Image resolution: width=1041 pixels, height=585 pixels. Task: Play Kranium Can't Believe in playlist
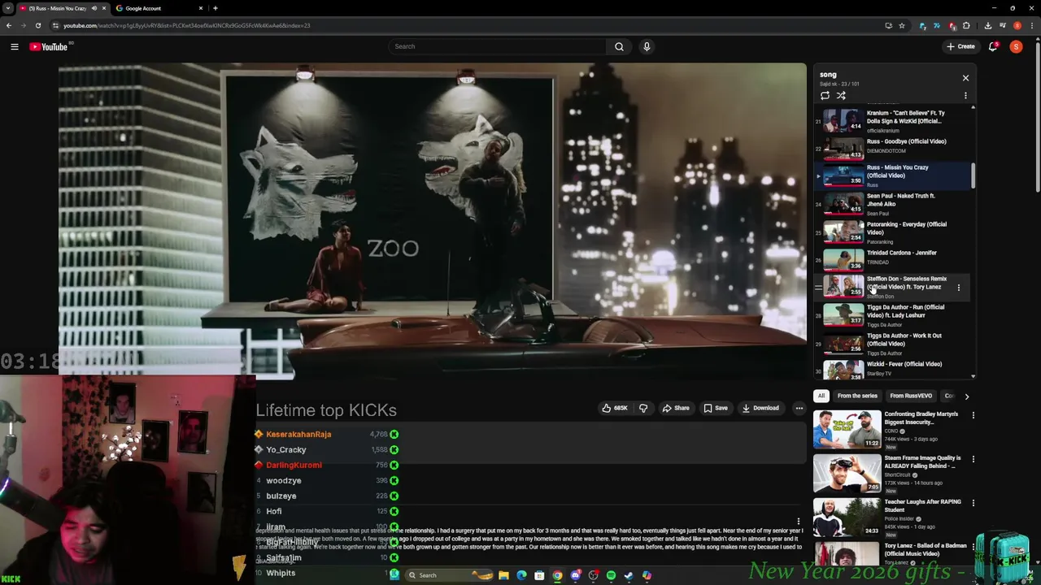tap(892, 120)
